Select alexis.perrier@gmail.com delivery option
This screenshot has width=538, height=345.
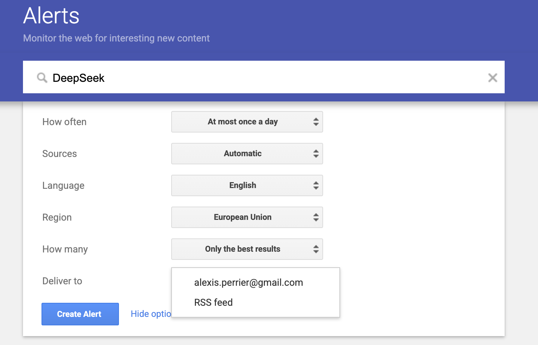coord(248,283)
